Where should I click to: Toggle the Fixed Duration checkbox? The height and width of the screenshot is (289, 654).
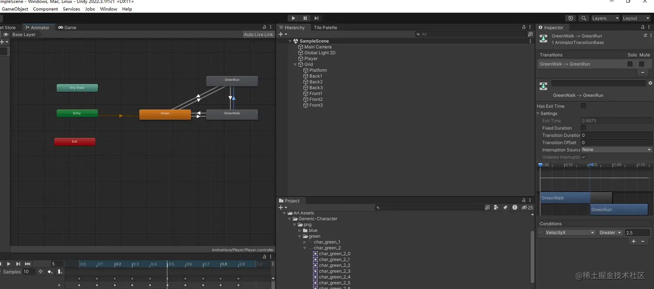(583, 128)
